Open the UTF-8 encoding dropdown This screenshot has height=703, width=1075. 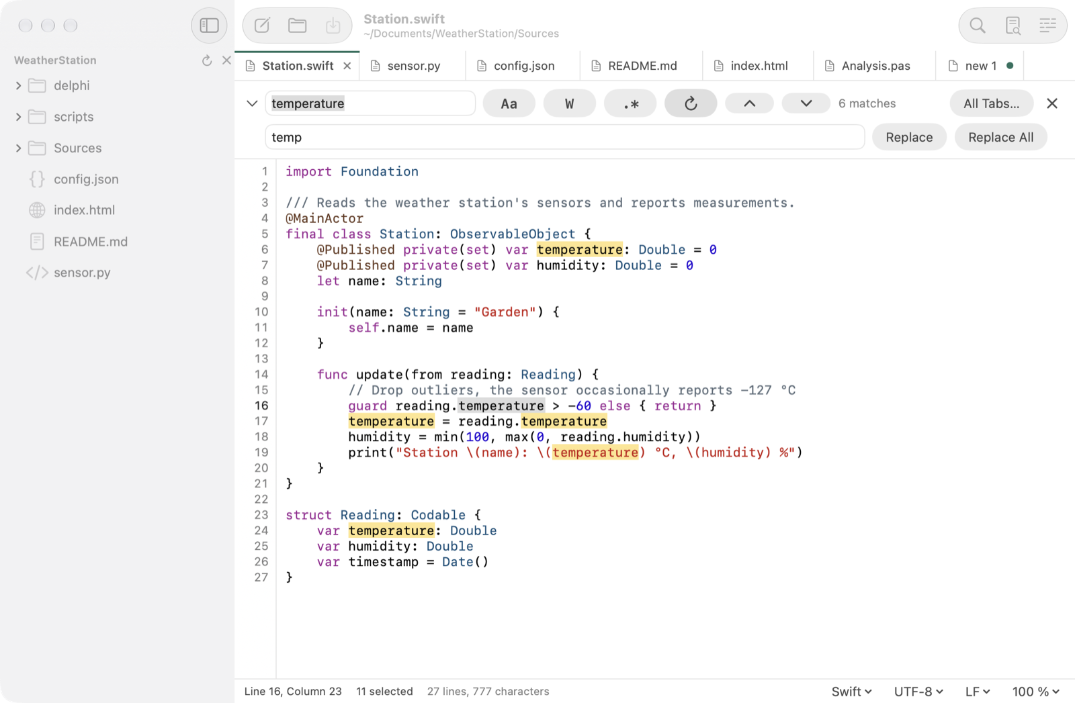pos(918,692)
